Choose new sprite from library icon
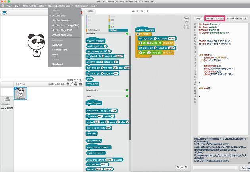This screenshot has width=250, height=172. tap(68, 84)
